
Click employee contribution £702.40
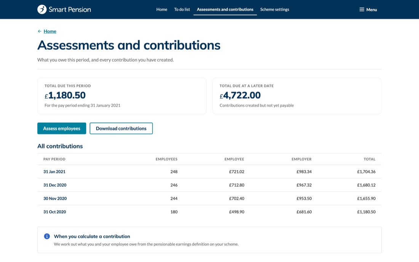click(x=237, y=199)
